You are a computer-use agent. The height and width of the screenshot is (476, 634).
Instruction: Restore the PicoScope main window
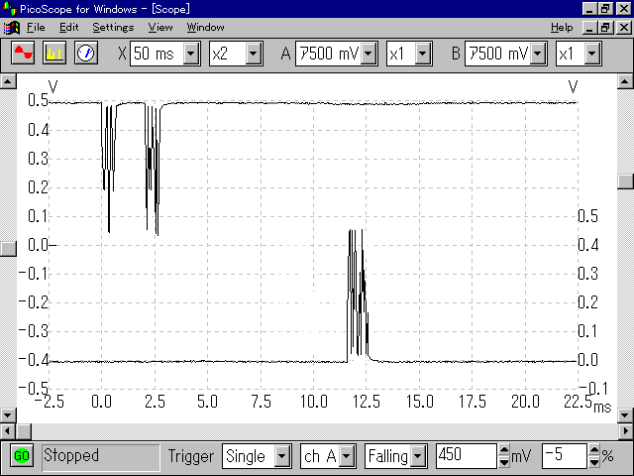(605, 9)
